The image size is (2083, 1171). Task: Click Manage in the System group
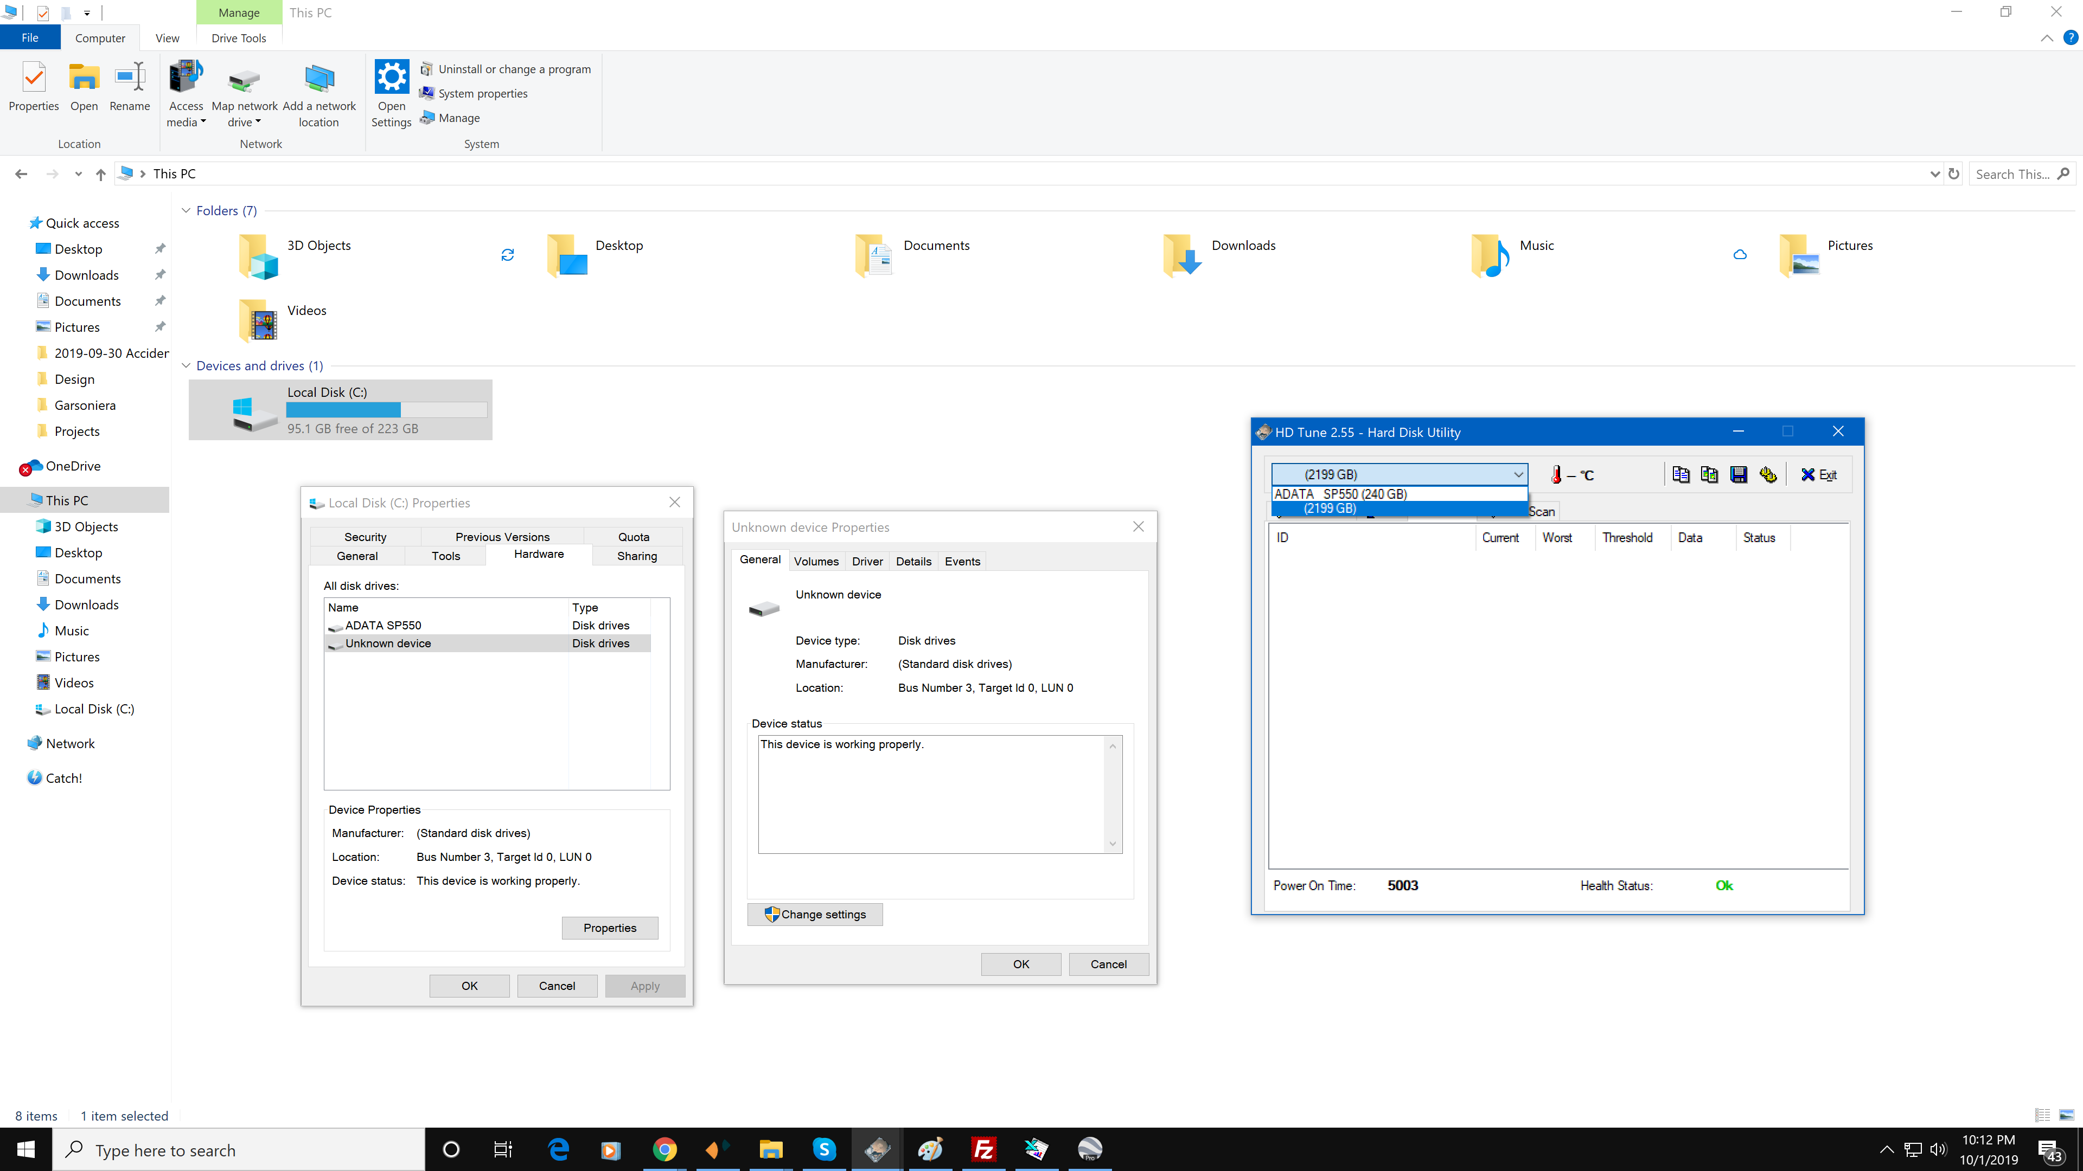click(450, 118)
